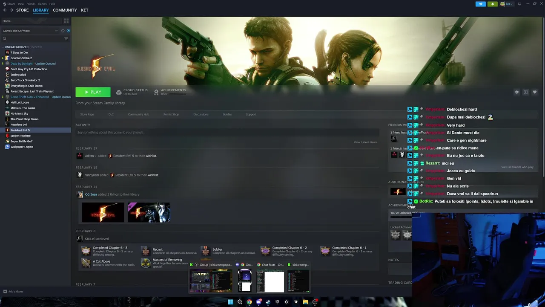This screenshot has width=545, height=307.
Task: Click the library search magnifier
Action: click(x=5, y=39)
